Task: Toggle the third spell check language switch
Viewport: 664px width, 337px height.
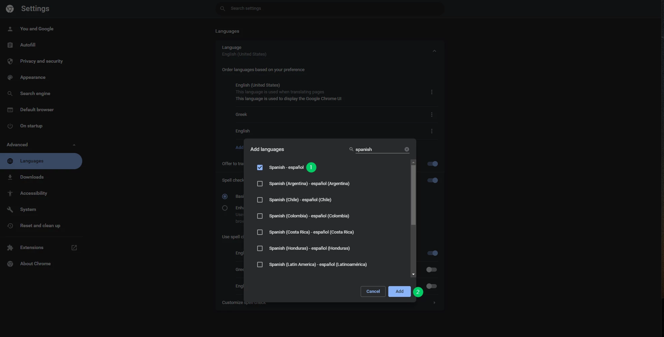Action: [x=431, y=286]
